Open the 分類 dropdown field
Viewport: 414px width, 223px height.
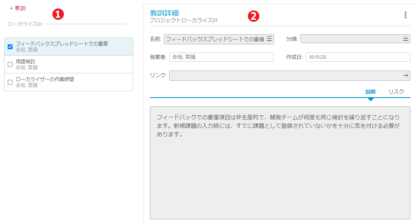pyautogui.click(x=351, y=39)
